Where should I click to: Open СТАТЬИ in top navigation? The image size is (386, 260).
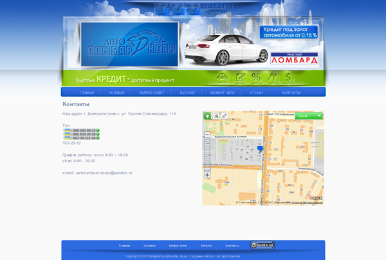pyautogui.click(x=257, y=93)
